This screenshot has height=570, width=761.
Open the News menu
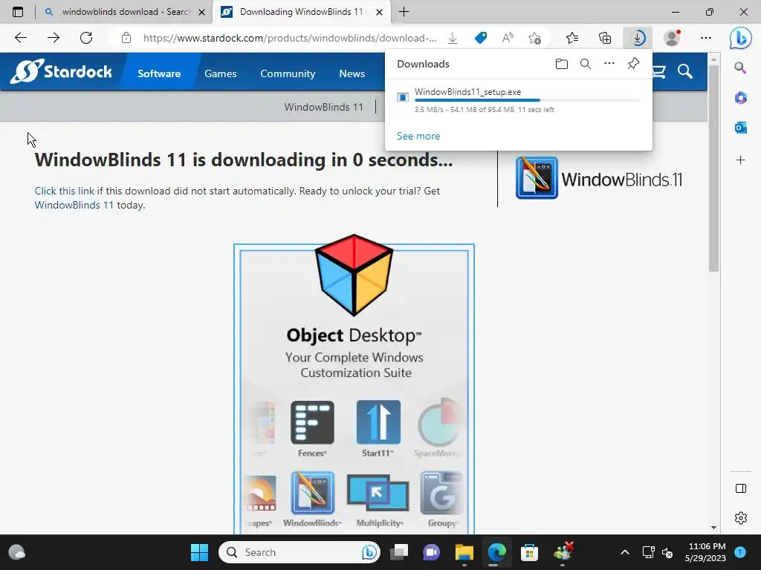click(352, 73)
